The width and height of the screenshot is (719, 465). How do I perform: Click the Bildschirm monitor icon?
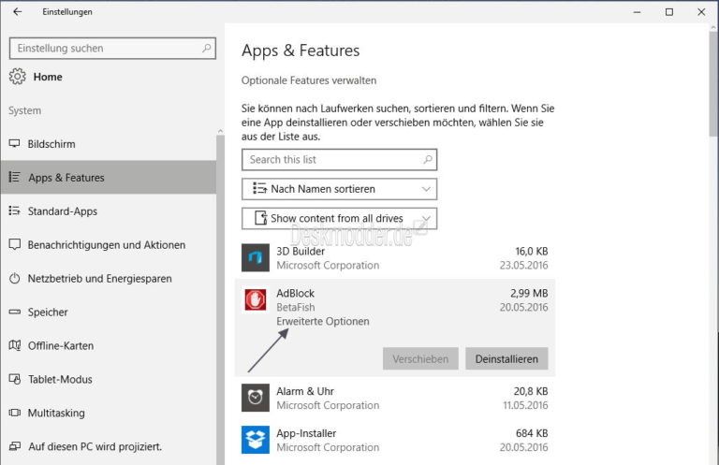(15, 144)
